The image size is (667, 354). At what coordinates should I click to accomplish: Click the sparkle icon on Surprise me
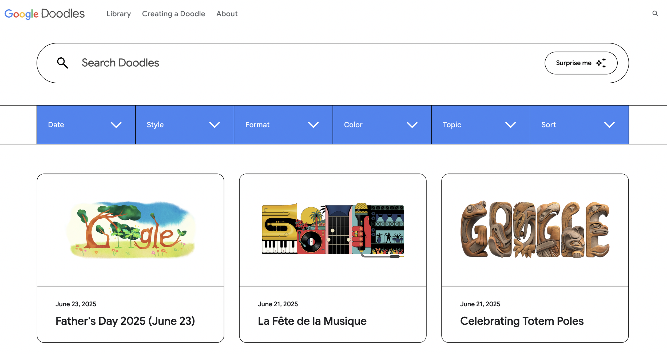601,63
